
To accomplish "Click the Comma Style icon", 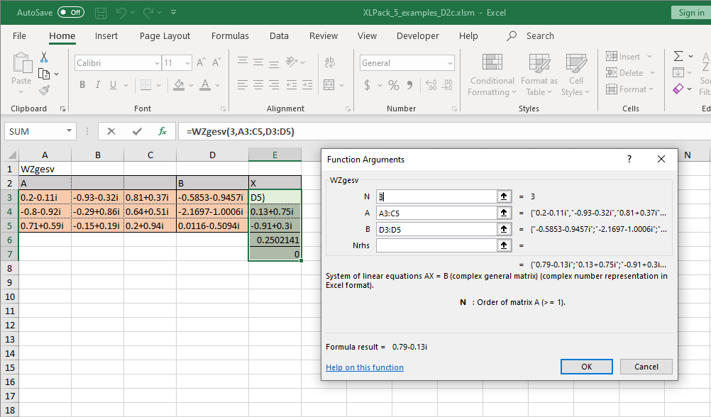I will tap(409, 85).
